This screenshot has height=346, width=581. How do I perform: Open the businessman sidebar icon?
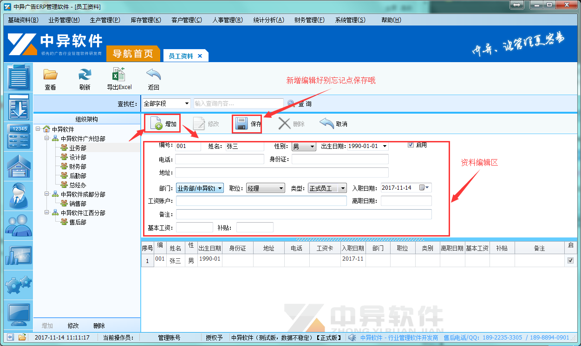tap(19, 195)
